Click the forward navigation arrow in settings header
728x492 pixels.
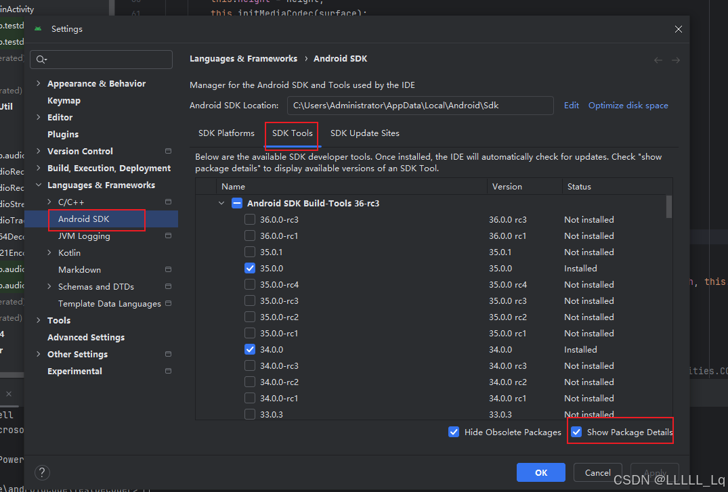(676, 60)
